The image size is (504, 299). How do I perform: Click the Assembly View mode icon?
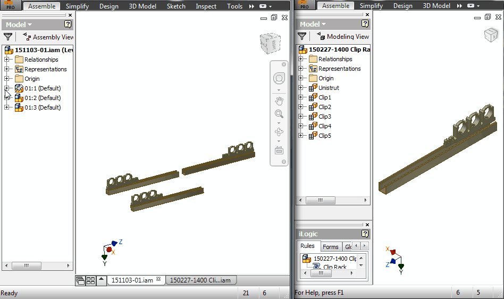pos(27,37)
